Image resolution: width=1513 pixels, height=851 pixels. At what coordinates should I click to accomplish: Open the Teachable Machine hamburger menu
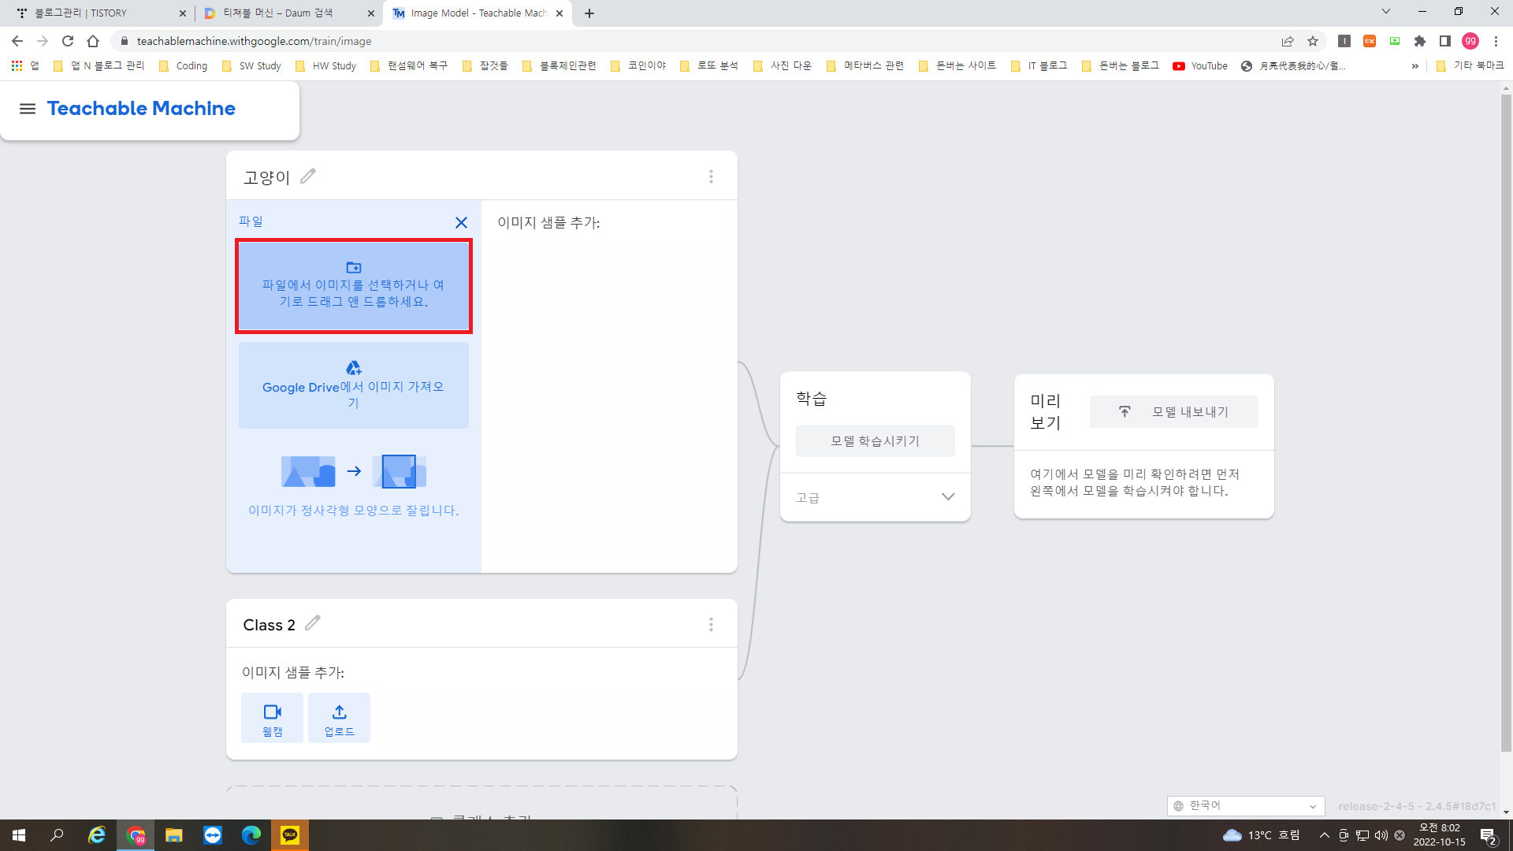pos(28,109)
